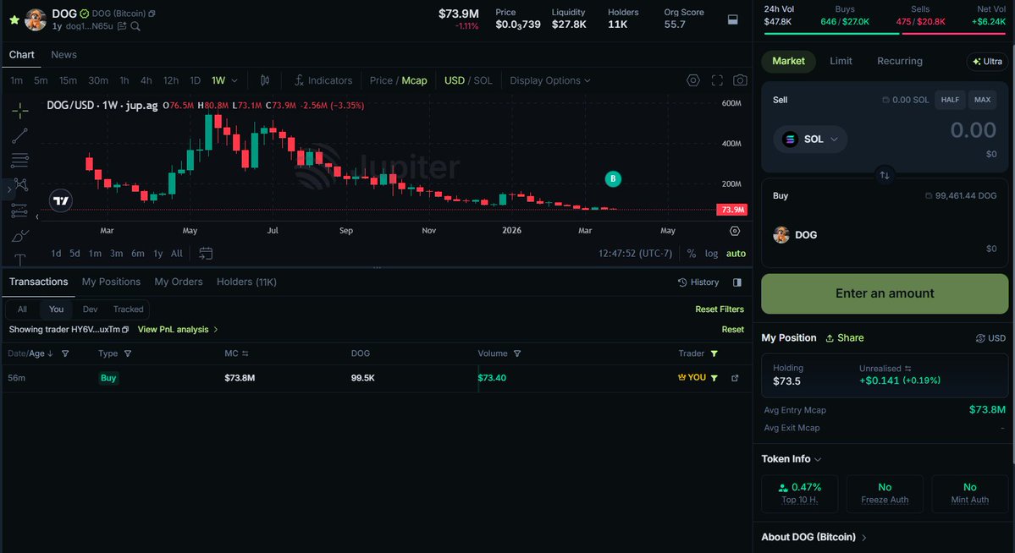The image size is (1015, 553).
Task: Expand About DOG (Bitcoin)
Action: pos(814,537)
